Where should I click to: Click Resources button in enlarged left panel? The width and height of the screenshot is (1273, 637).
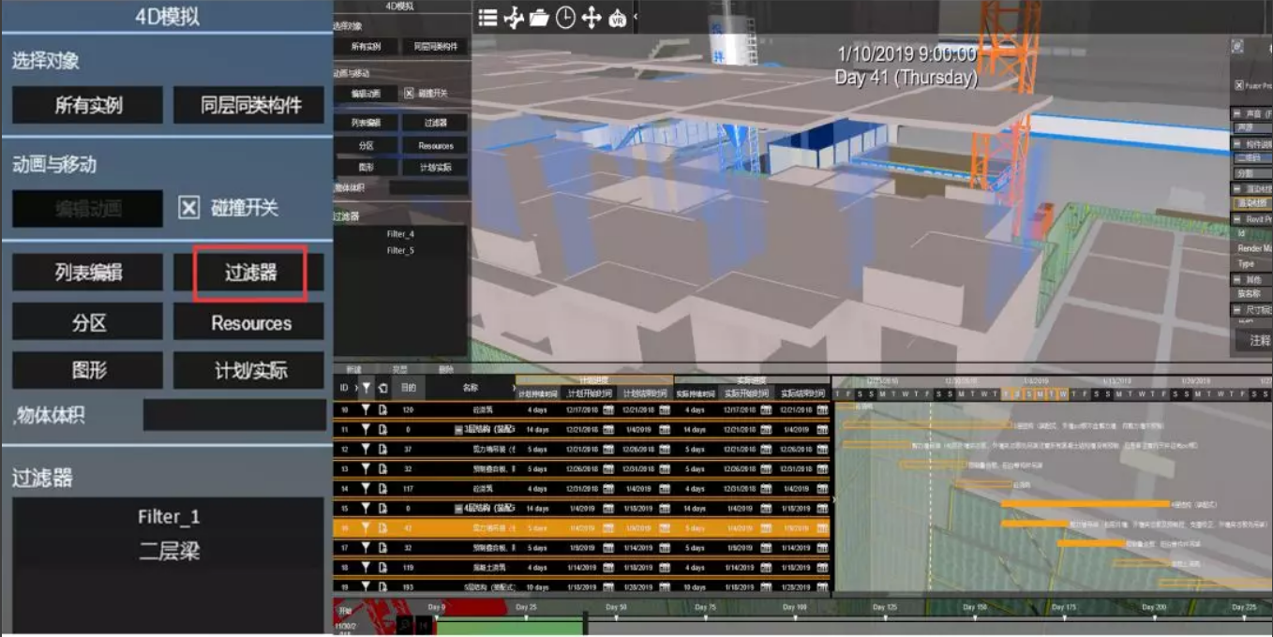pyautogui.click(x=250, y=322)
